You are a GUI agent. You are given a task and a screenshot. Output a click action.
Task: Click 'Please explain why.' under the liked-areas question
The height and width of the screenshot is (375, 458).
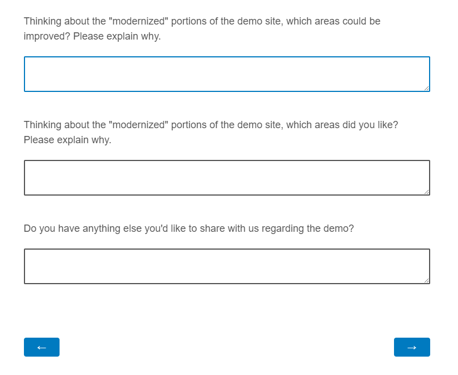click(67, 140)
